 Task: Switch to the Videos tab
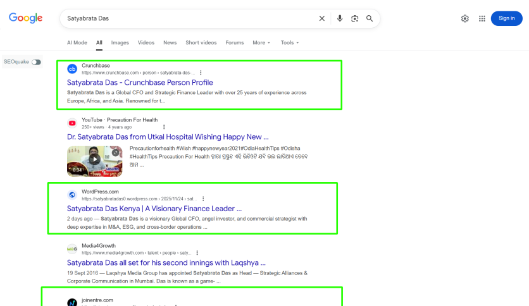point(146,43)
